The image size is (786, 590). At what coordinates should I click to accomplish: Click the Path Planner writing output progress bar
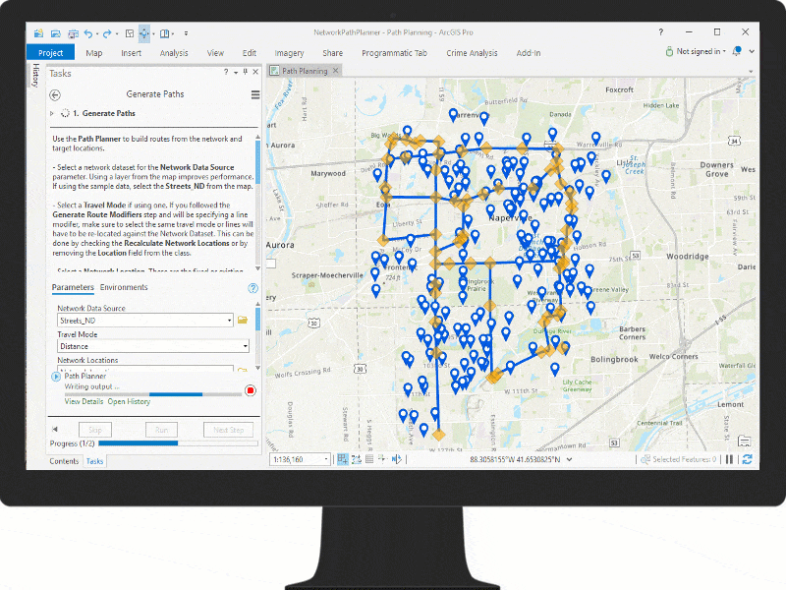click(153, 395)
